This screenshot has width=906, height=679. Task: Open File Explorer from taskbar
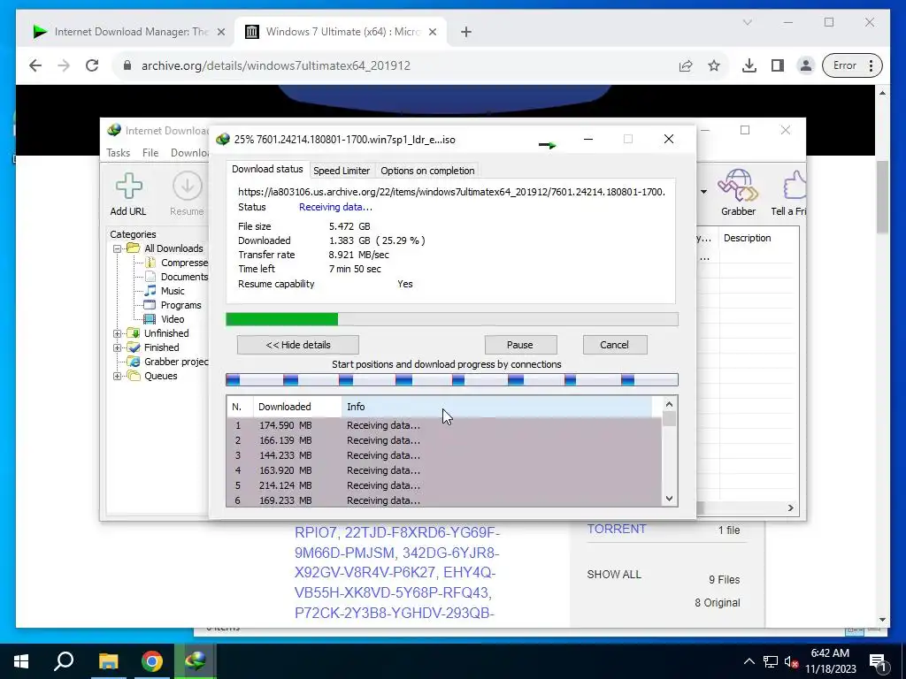click(x=108, y=661)
